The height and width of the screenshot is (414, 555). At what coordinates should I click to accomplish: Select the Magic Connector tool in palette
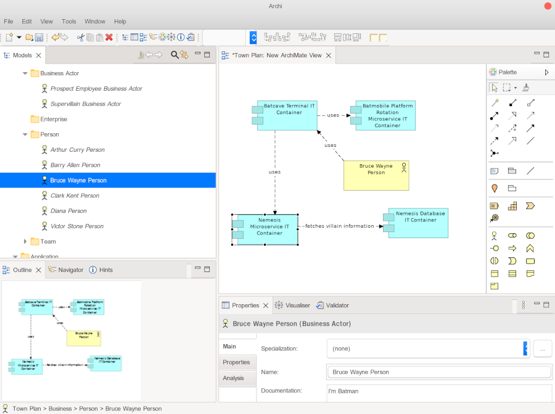pyautogui.click(x=495, y=103)
